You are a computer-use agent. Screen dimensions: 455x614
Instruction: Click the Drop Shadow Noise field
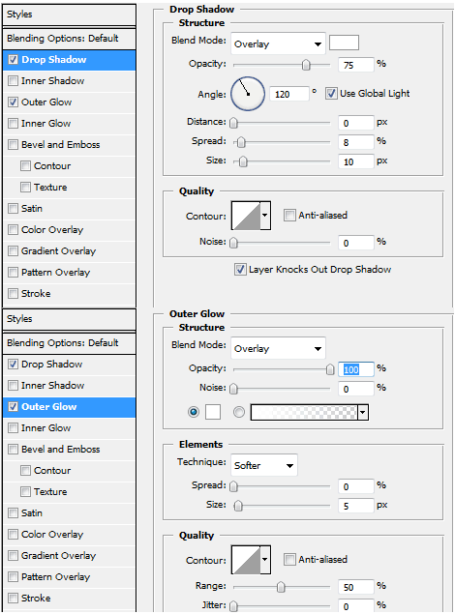click(x=356, y=243)
